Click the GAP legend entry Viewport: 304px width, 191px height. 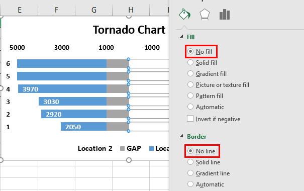coord(131,148)
